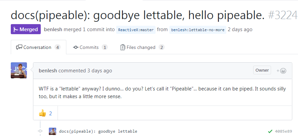
Task: Click the Commits tab commit icon
Action: click(x=76, y=48)
